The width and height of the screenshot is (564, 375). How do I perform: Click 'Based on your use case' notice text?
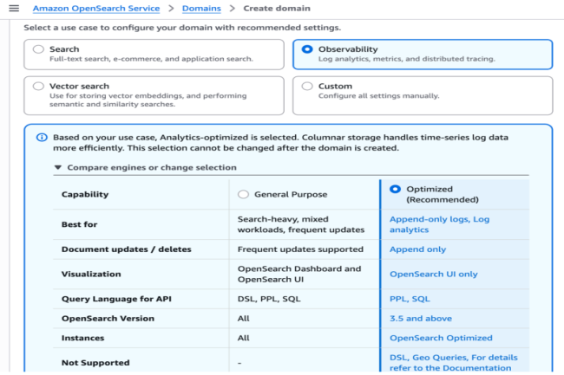coord(280,143)
